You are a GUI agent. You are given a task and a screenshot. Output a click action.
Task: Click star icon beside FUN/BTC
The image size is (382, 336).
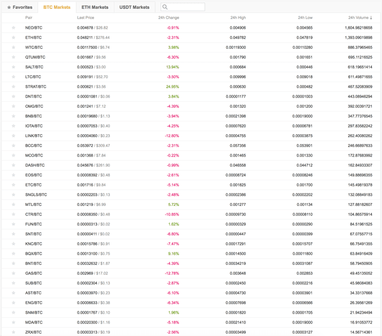point(14,224)
